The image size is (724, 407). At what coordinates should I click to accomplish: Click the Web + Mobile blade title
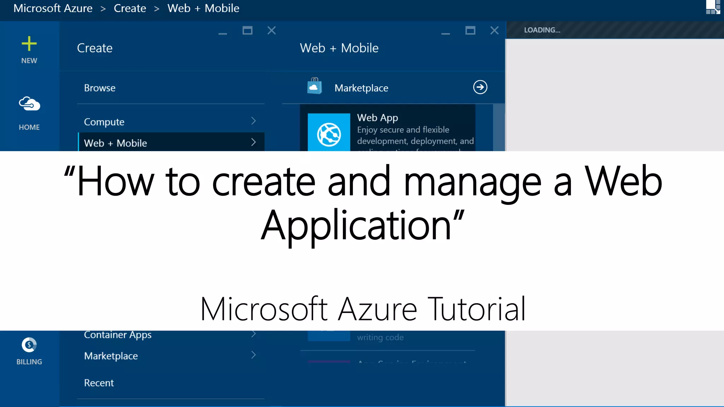tap(339, 48)
